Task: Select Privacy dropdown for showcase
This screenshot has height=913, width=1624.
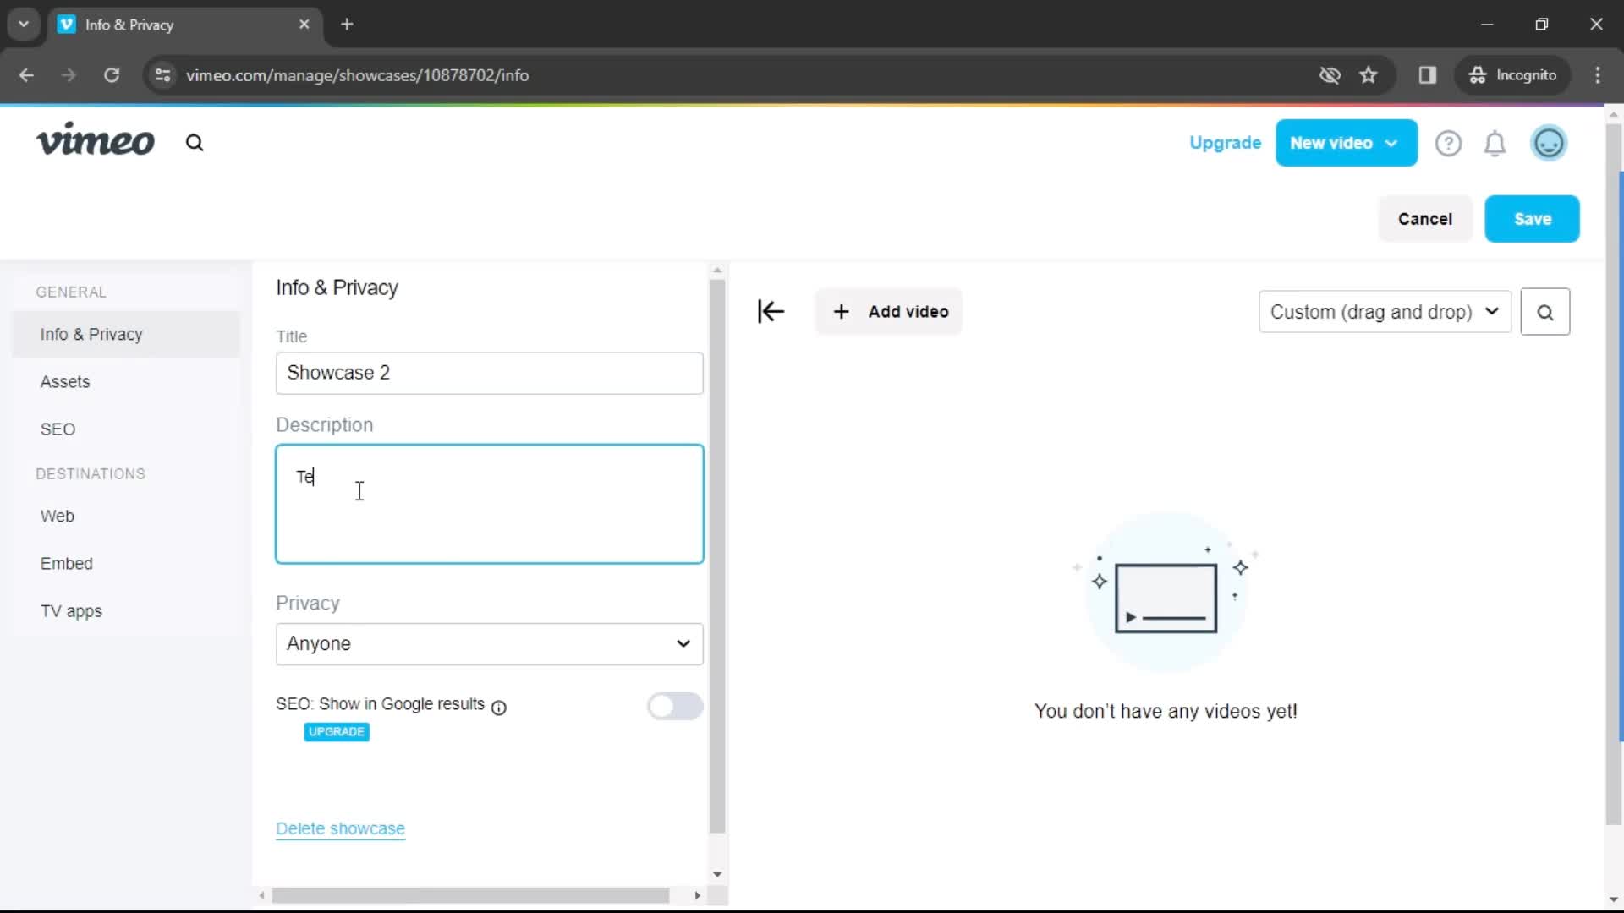Action: click(489, 643)
